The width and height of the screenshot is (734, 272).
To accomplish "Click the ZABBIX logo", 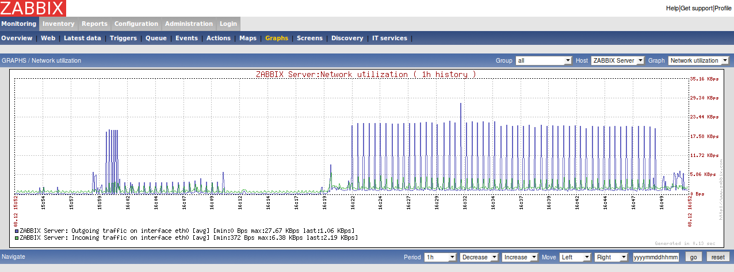I will point(33,8).
